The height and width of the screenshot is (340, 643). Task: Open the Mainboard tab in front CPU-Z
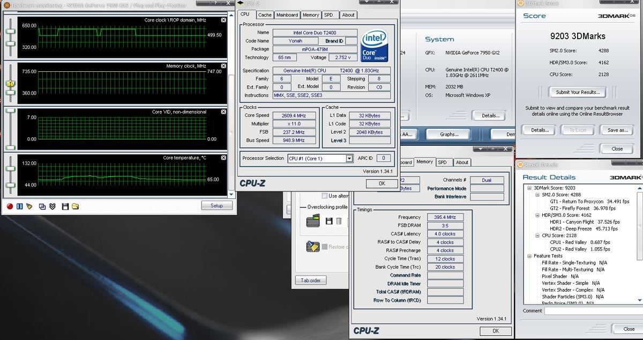pos(287,15)
